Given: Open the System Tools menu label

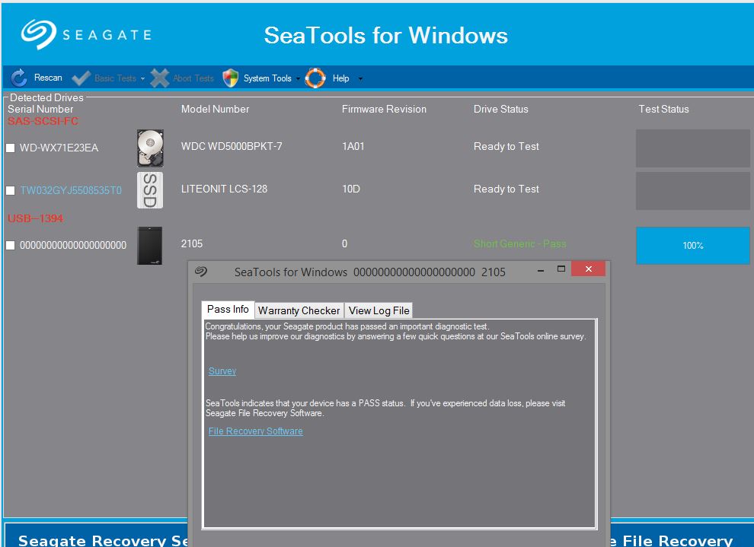Looking at the screenshot, I should click(x=267, y=78).
